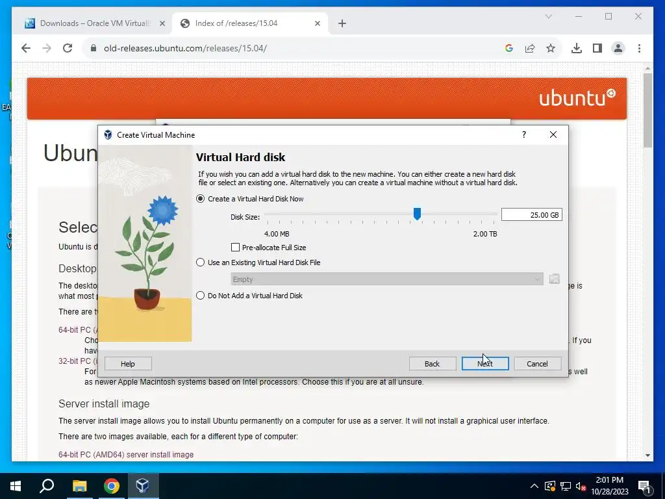The width and height of the screenshot is (665, 499).
Task: Click the scrollbar down arrow of the page
Action: (x=647, y=455)
